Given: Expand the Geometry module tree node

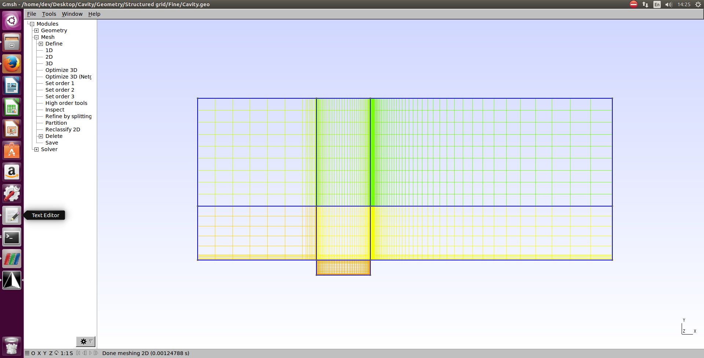Looking at the screenshot, I should 36,30.
